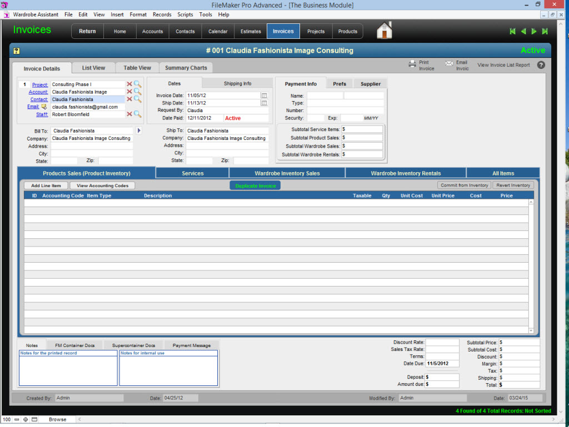Viewport: 569px width, 427px height.
Task: Follow the Staff link label
Action: [42, 114]
